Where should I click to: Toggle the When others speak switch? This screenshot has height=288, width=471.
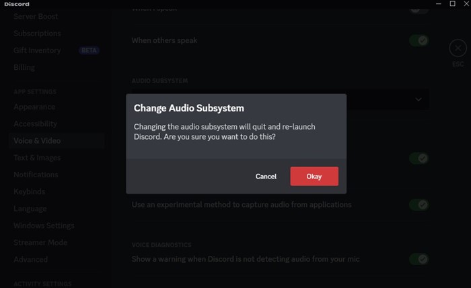[x=419, y=40]
